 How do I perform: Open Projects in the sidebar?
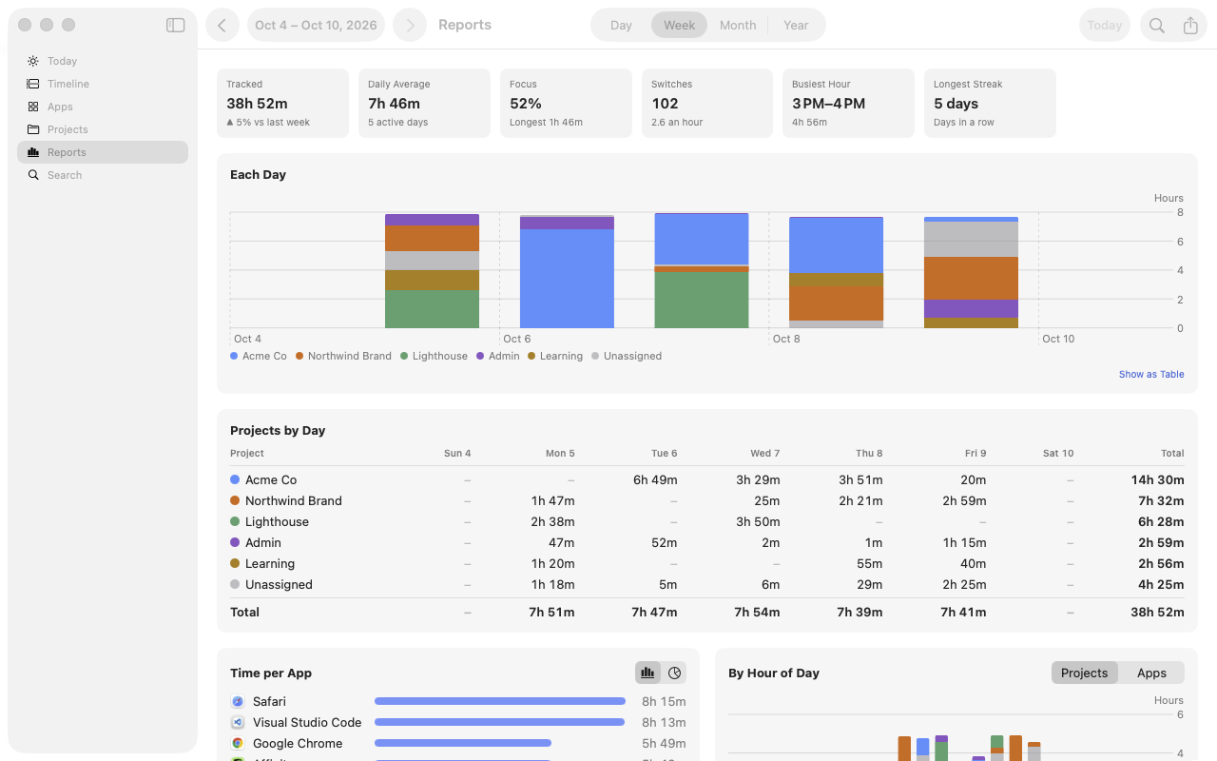[103, 129]
